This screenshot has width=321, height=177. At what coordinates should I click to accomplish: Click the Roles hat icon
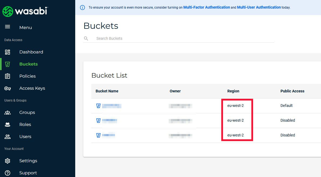tap(8, 125)
